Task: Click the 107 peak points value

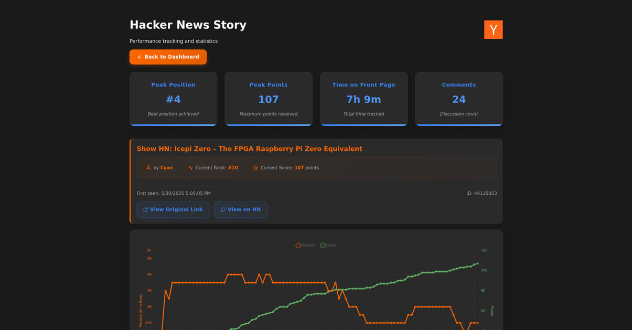Action: tap(269, 100)
